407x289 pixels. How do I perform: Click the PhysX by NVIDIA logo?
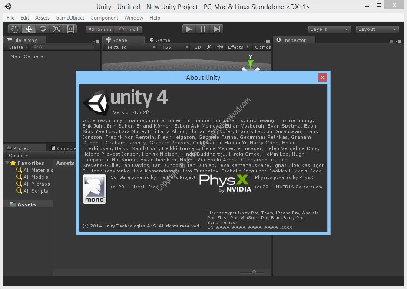pos(225,183)
